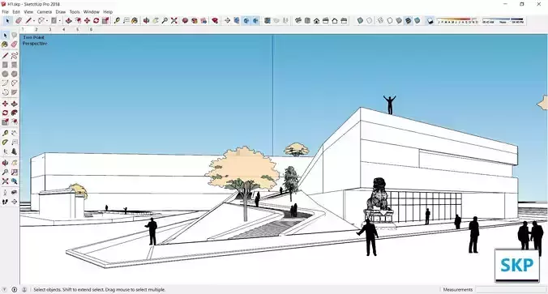Image resolution: width=548 pixels, height=294 pixels.
Task: Choose the Scale tool in top toolbar
Action: [105, 20]
